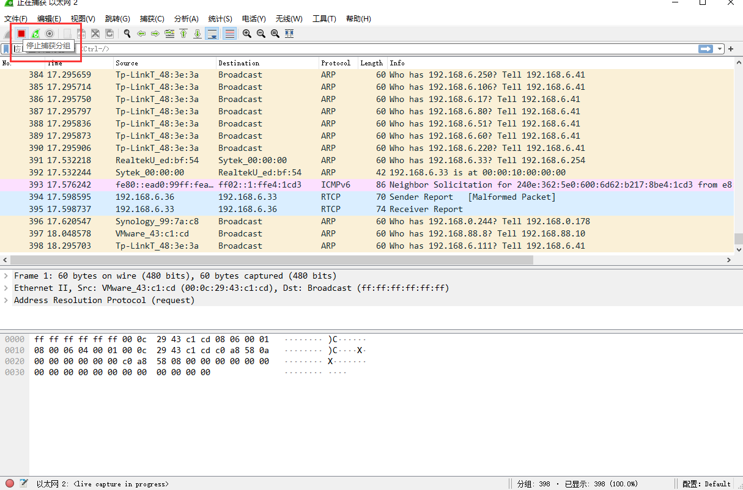Open the display filter history dropdown arrow

pyautogui.click(x=720, y=49)
